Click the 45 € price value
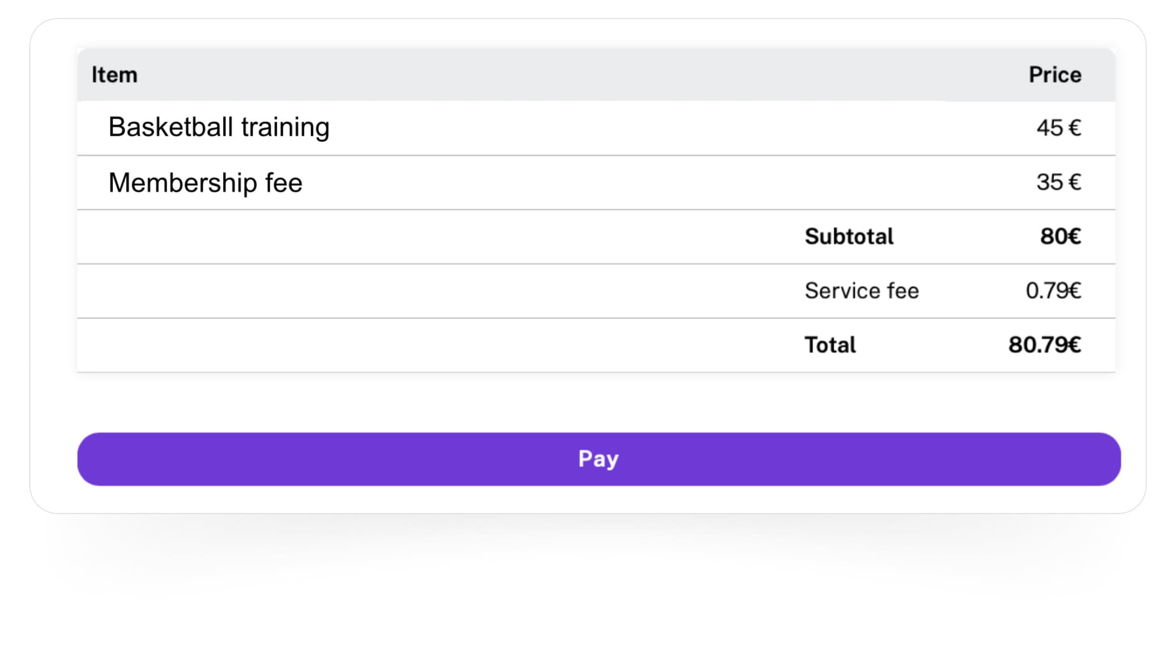 [1058, 128]
